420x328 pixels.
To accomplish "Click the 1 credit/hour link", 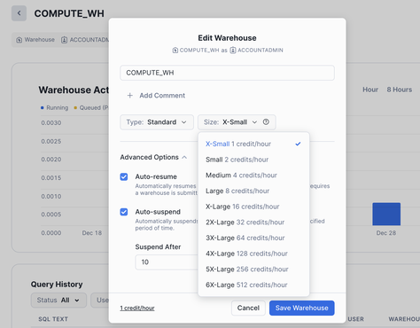I will (137, 308).
